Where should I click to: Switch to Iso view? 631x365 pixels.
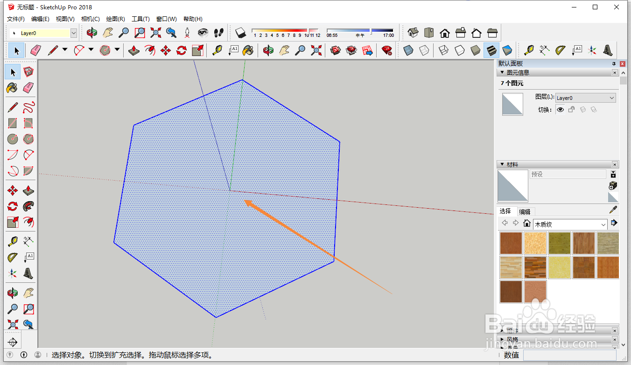[413, 33]
